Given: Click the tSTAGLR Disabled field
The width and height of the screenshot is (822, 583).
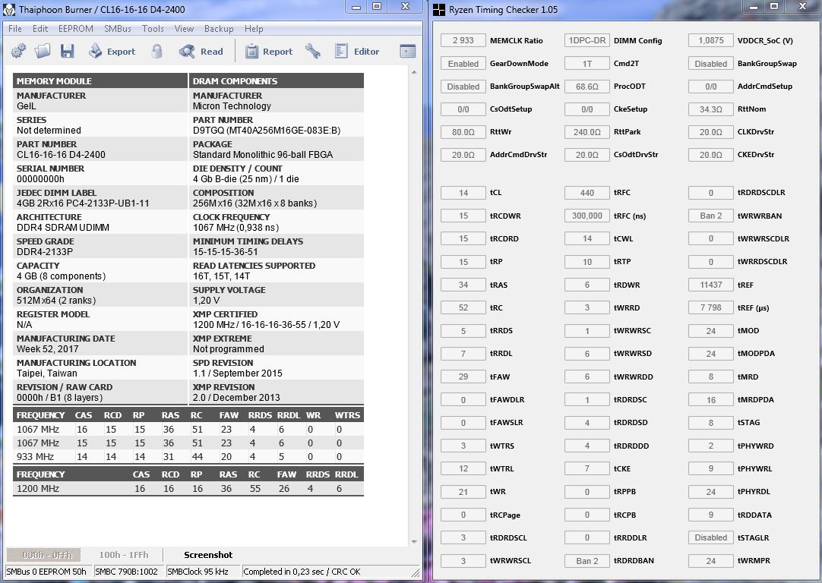Looking at the screenshot, I should 710,537.
